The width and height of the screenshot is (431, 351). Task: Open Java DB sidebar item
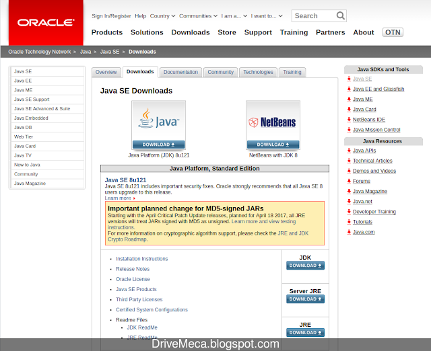[47, 127]
